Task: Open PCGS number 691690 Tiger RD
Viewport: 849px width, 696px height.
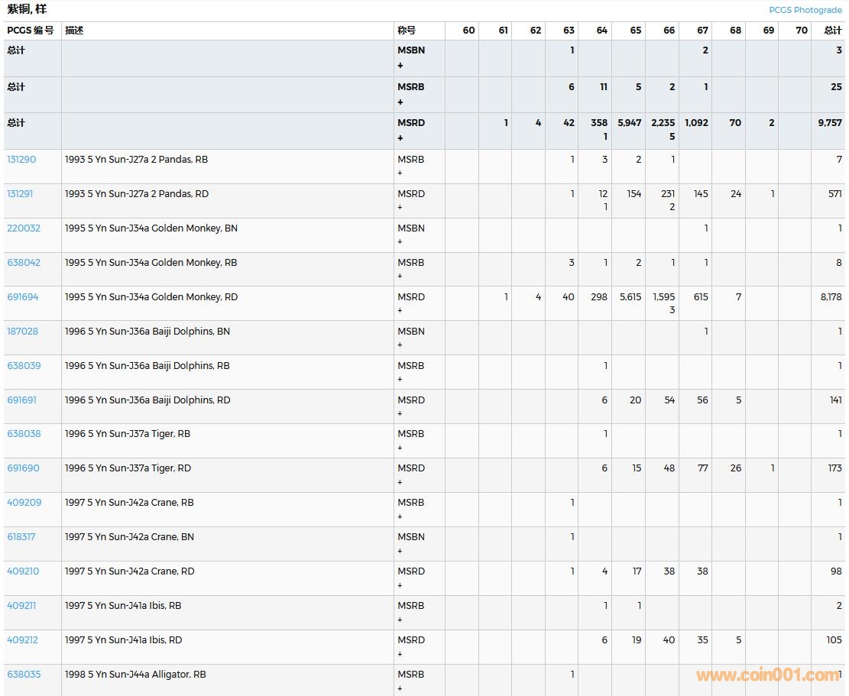Action: pyautogui.click(x=23, y=468)
